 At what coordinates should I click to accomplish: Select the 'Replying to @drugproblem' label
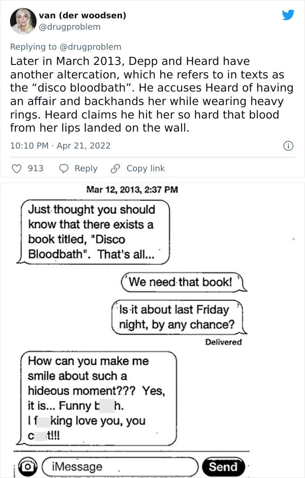point(65,47)
